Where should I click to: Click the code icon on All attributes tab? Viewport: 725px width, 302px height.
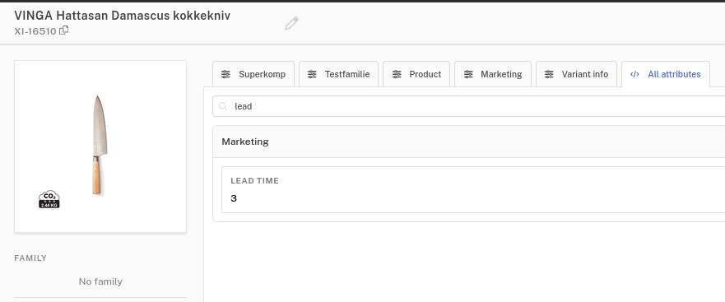click(634, 74)
